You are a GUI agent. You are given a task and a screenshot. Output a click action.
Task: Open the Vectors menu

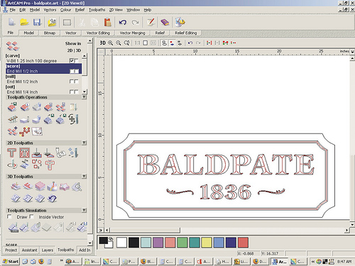pyautogui.click(x=50, y=10)
